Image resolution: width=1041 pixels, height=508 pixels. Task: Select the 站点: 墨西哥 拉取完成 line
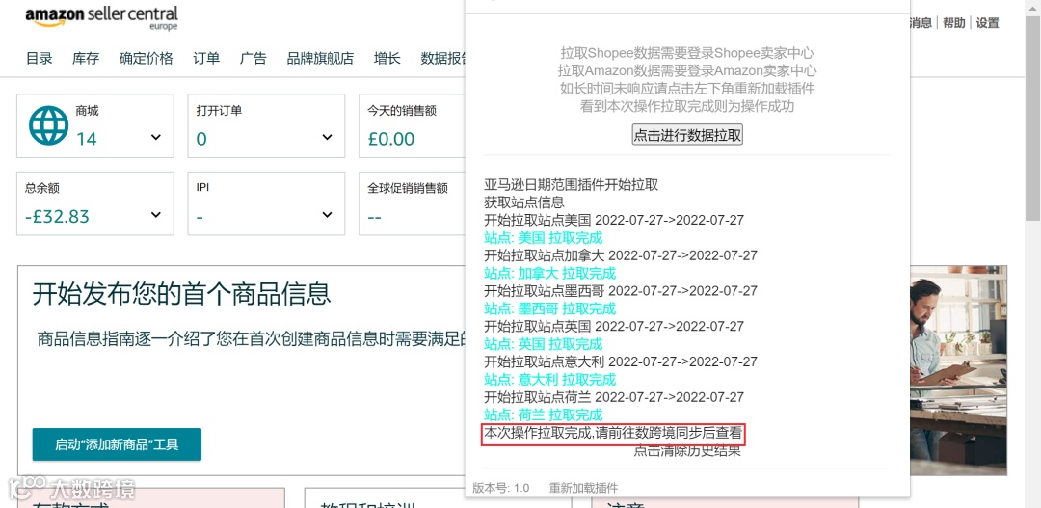[x=549, y=308]
